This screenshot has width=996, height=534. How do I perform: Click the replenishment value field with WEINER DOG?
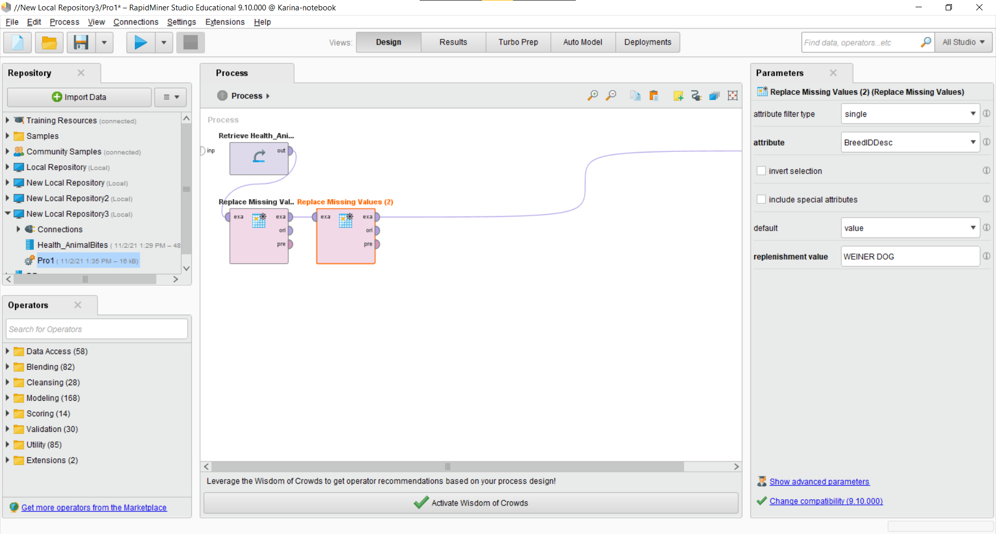coord(910,256)
